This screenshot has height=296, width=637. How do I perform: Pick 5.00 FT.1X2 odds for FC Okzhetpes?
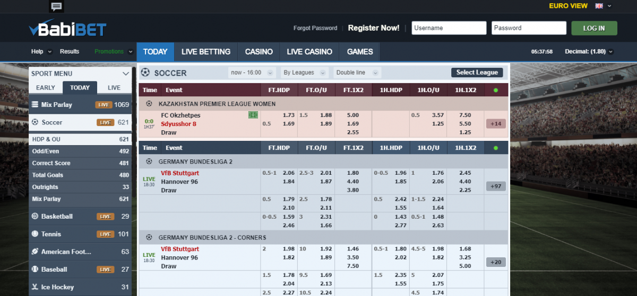352,115
